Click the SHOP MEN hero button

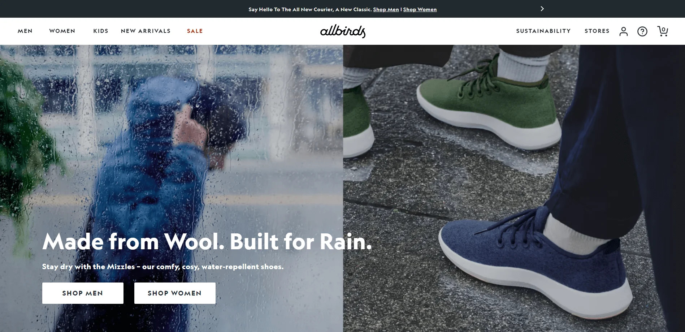click(83, 293)
